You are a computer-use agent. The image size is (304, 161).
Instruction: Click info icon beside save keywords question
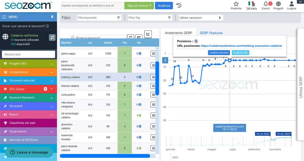[x=47, y=26]
